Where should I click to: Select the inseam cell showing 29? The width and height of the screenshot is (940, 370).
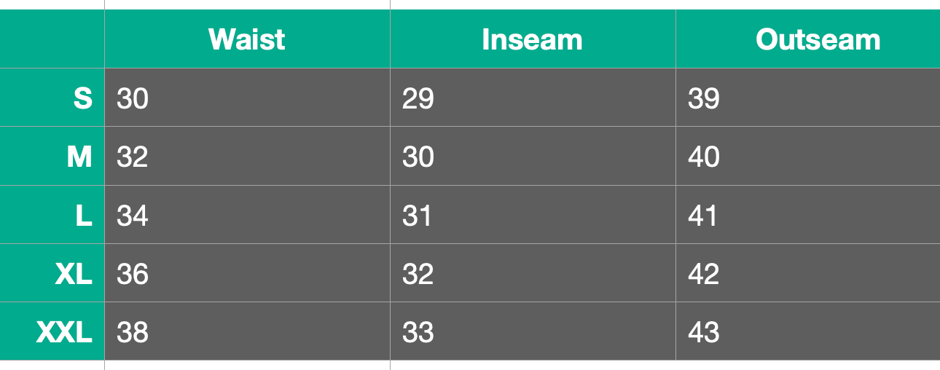pyautogui.click(x=533, y=98)
